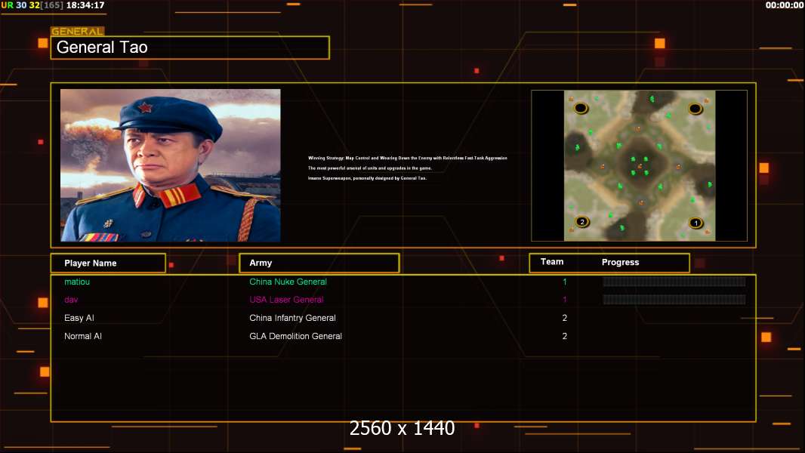Viewport: 805px width, 453px height.
Task: Click the 18:34:17 clock overlay
Action: point(85,5)
